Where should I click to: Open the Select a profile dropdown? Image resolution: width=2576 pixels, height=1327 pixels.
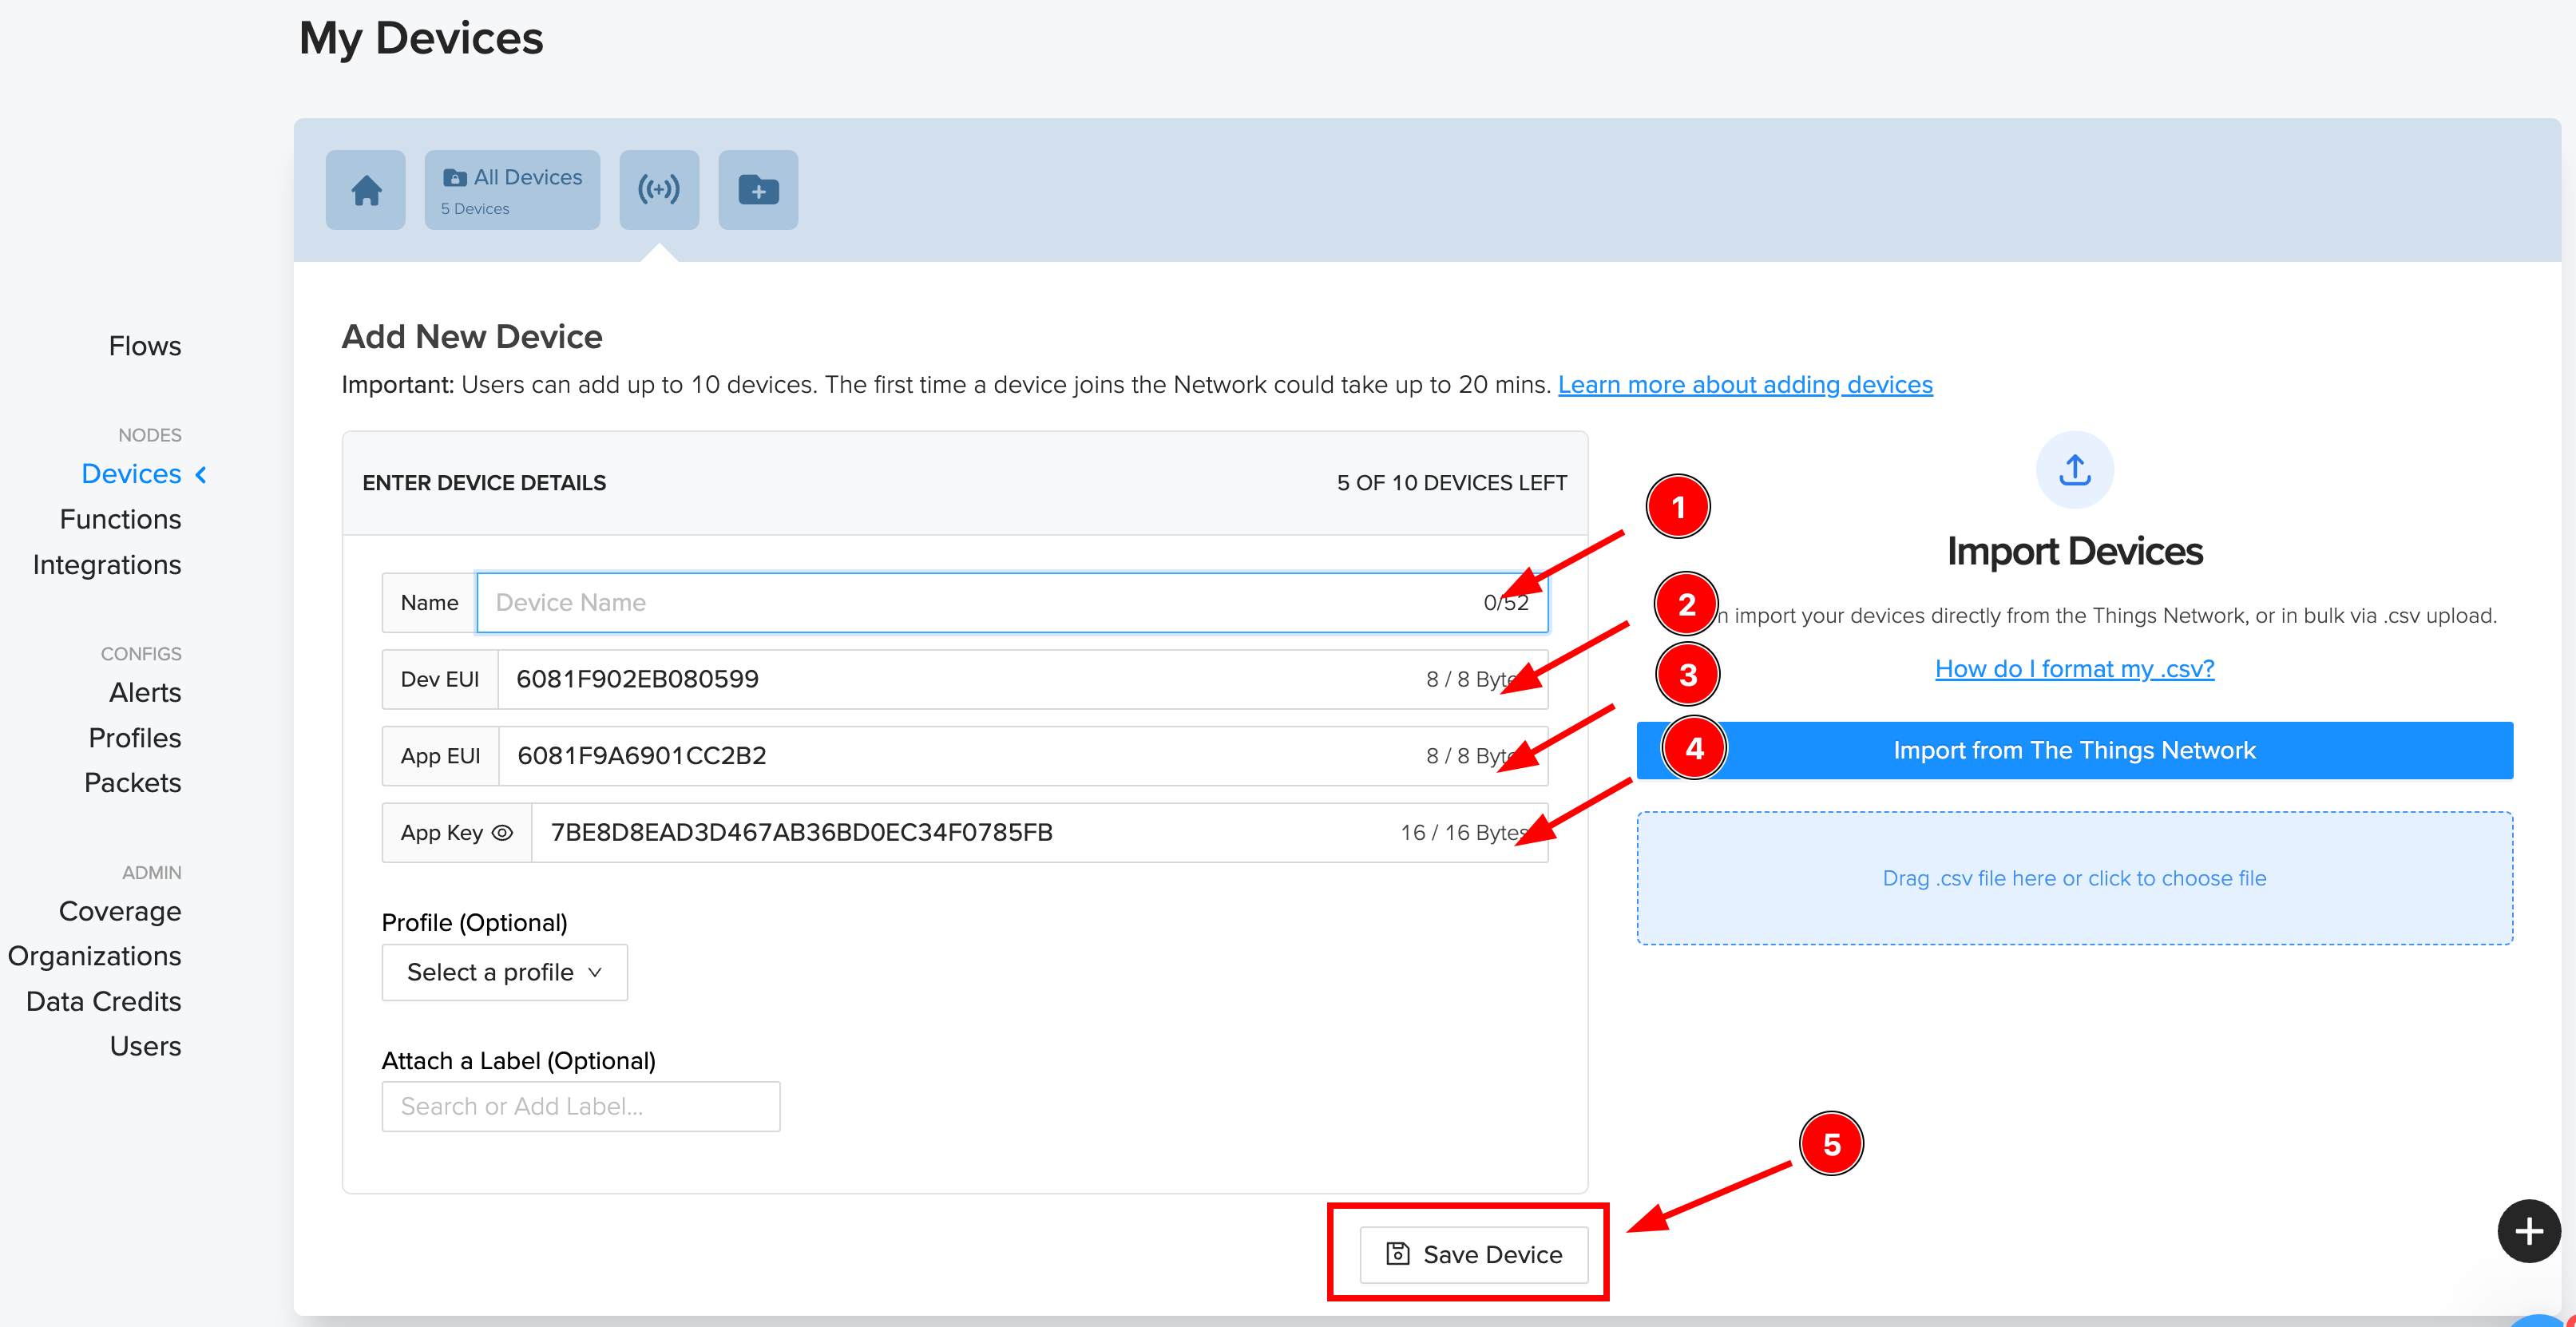(504, 972)
